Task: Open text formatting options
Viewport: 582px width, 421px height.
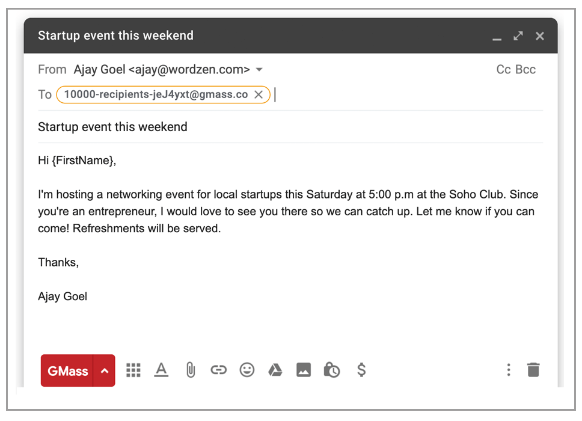Action: pyautogui.click(x=161, y=370)
